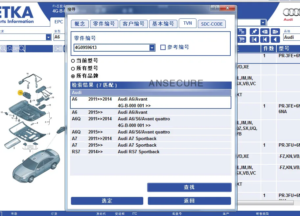Viewport: 300px width, 216px height.
Task: Open dropdown arrow above the cart icons
Action: (x=263, y=23)
